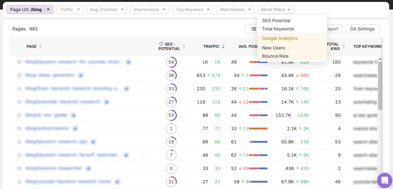Star the page row with SEO potential 54
The height and width of the screenshot is (189, 393).
[19, 62]
